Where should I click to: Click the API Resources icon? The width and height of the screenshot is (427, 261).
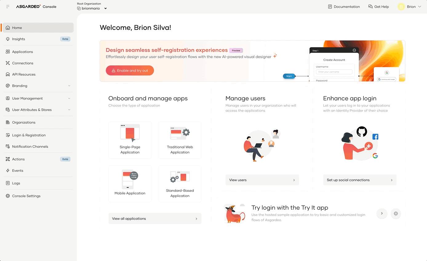tap(8, 74)
